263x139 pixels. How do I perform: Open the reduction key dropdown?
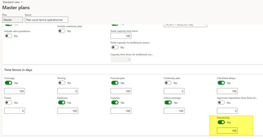coord(185,24)
